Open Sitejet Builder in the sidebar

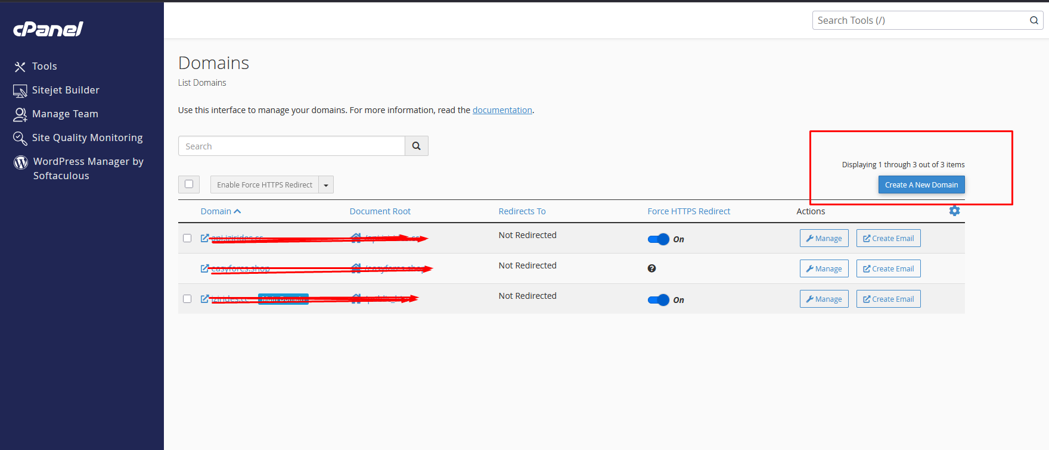click(65, 90)
